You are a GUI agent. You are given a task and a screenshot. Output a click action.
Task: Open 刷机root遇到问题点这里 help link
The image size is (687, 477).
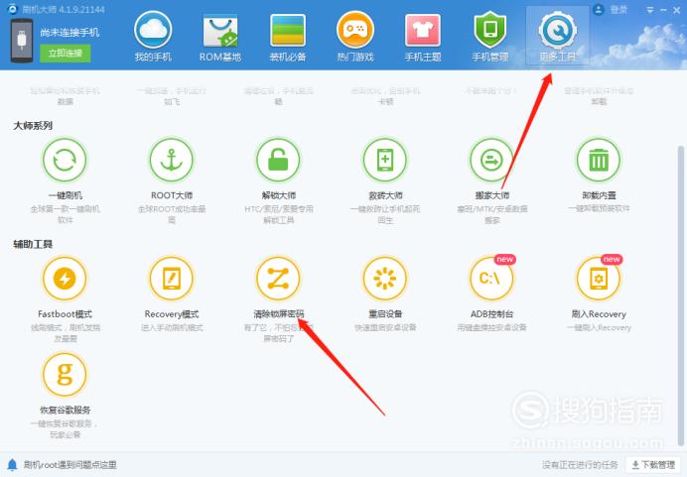(70, 465)
